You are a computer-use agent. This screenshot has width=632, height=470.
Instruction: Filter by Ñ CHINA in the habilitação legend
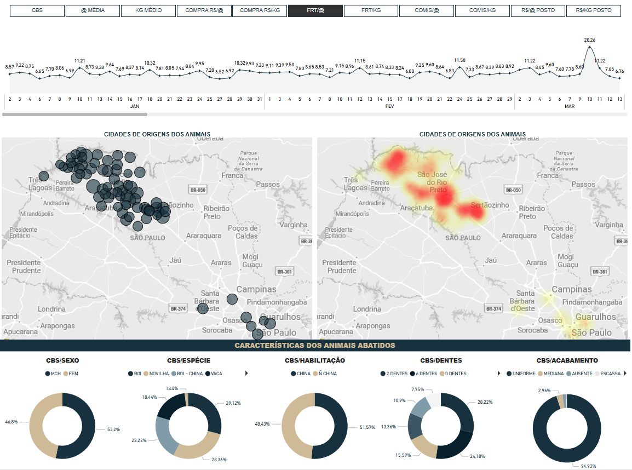click(314, 374)
